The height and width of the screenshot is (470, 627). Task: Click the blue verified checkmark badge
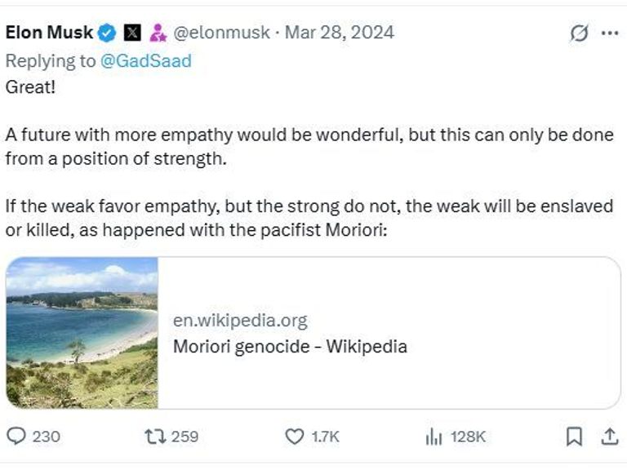pyautogui.click(x=107, y=33)
